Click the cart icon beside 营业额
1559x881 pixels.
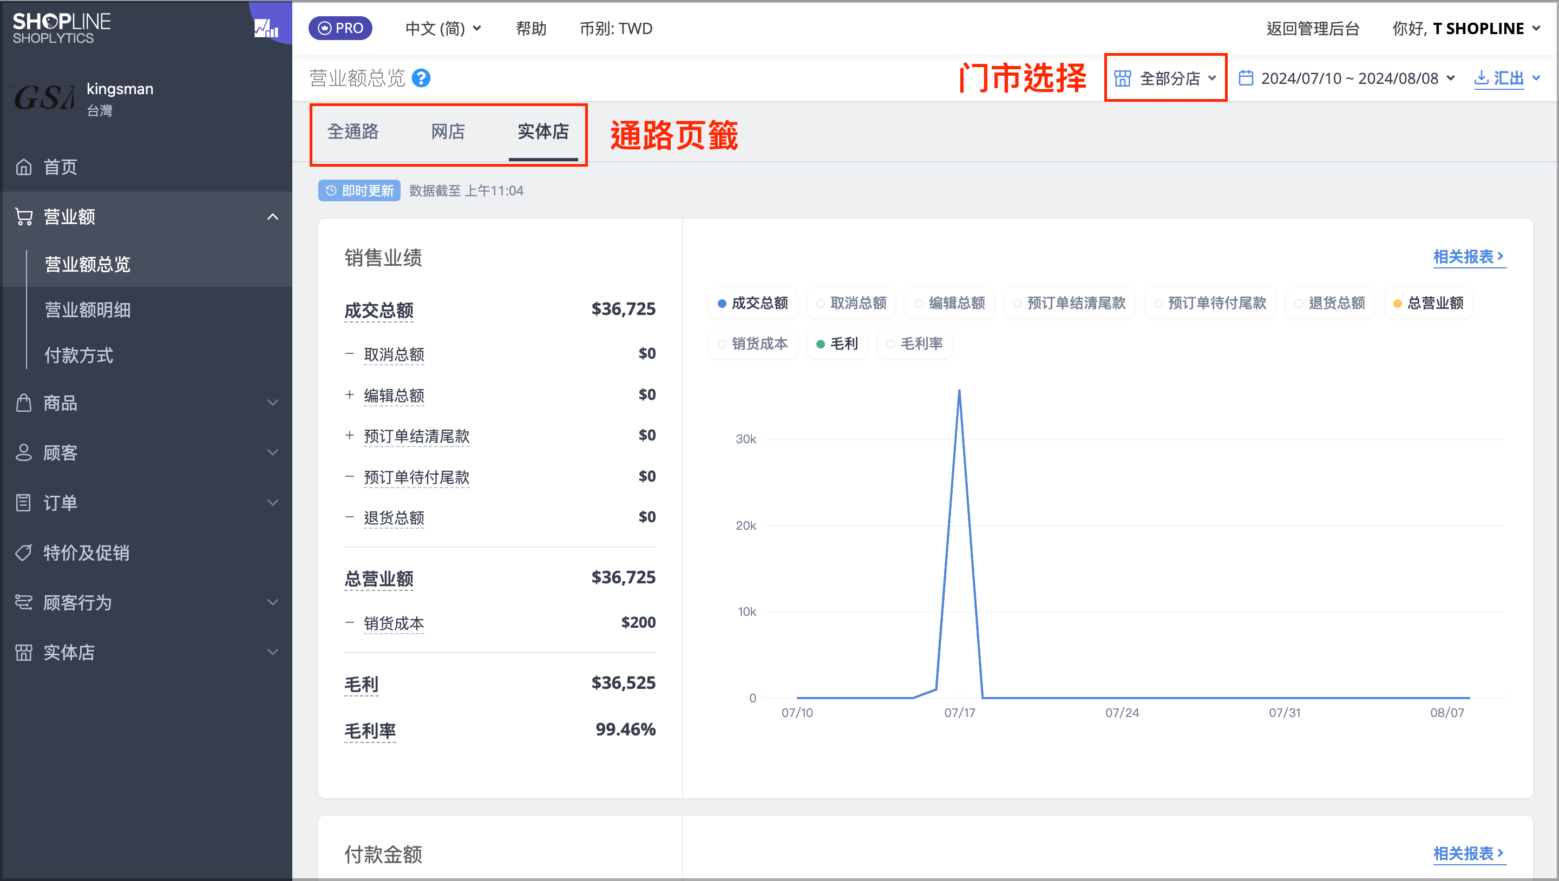click(24, 216)
